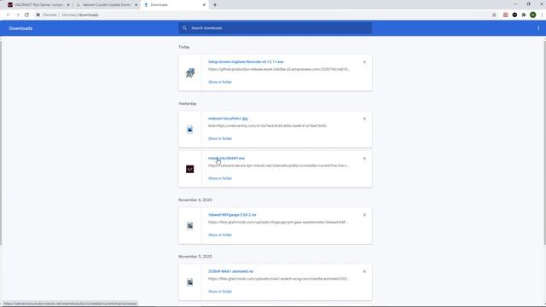Click the Screen Capturer Recorder file icon
The width and height of the screenshot is (546, 307).
click(x=189, y=72)
